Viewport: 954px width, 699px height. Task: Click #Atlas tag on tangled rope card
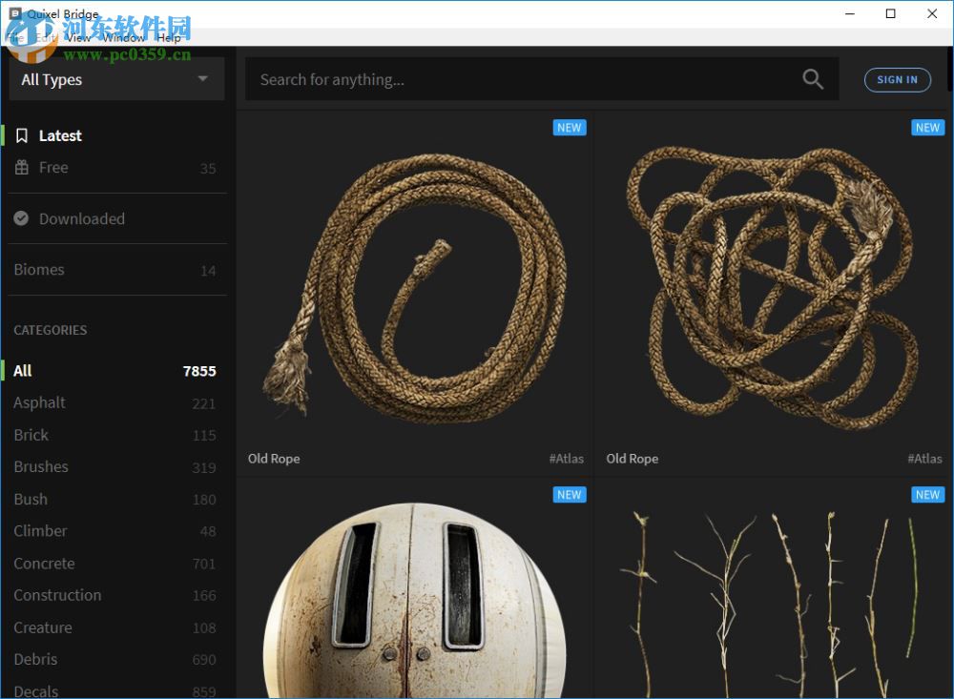[924, 459]
